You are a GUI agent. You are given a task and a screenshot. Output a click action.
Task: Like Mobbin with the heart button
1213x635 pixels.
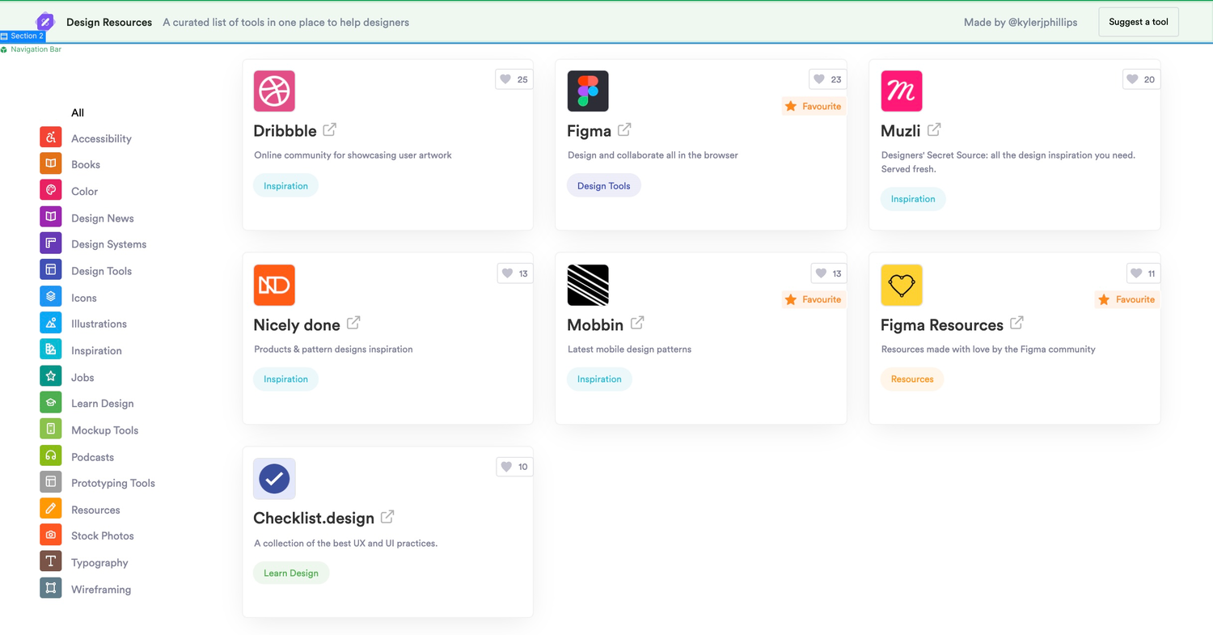coord(829,273)
